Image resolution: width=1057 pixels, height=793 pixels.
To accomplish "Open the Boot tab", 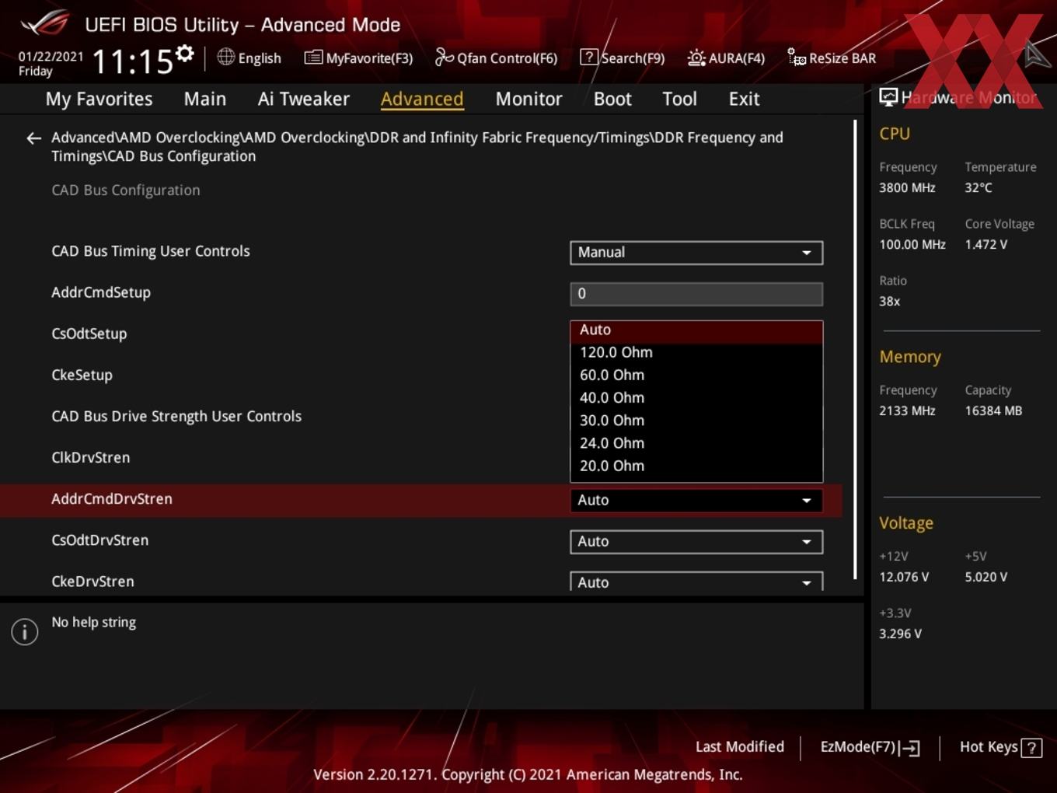I will 612,100.
